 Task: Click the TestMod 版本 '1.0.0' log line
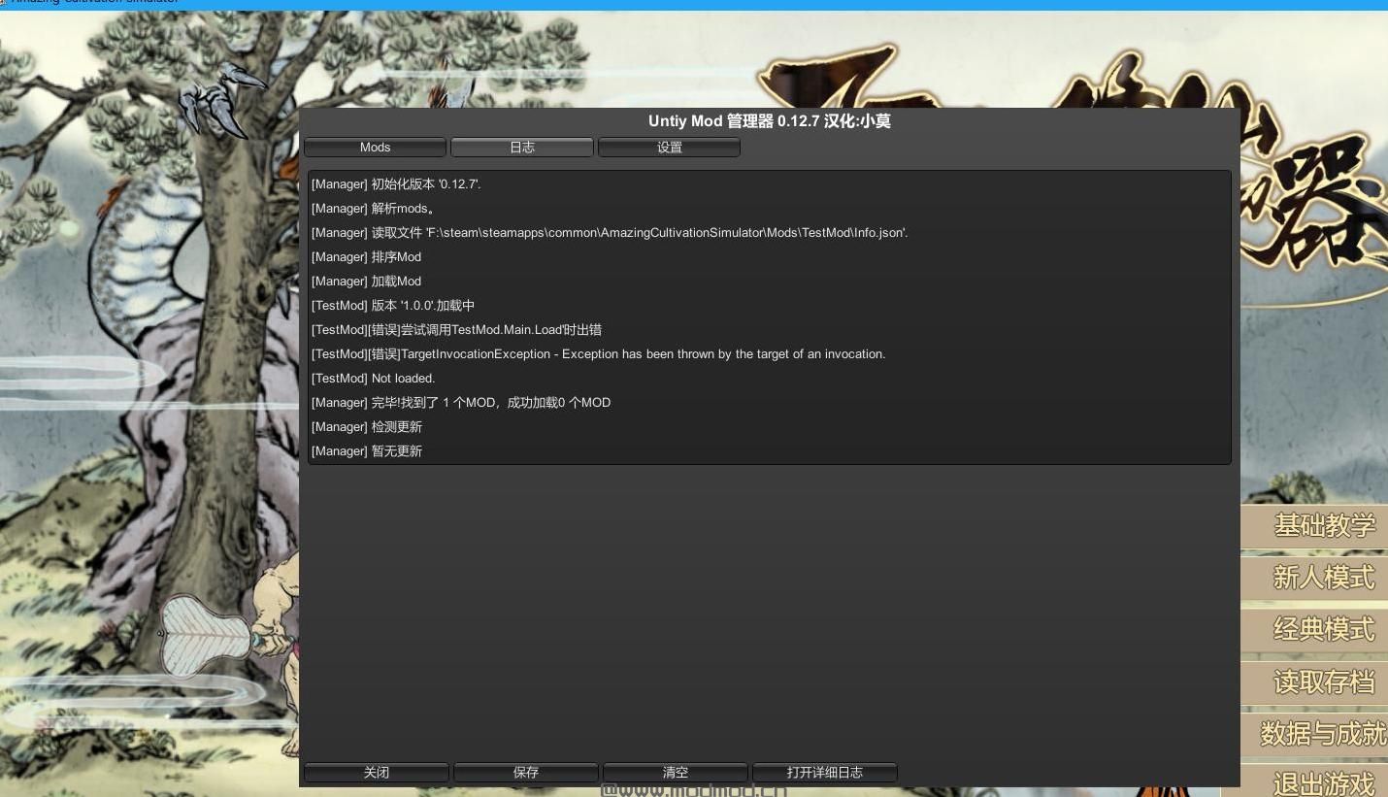coord(393,306)
